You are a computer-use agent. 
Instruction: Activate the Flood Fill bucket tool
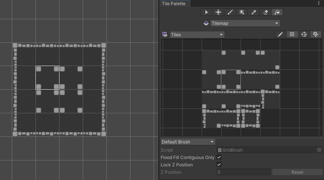point(277,12)
